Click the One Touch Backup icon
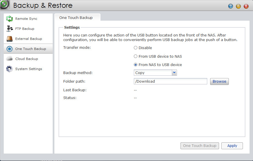 (x=10, y=49)
